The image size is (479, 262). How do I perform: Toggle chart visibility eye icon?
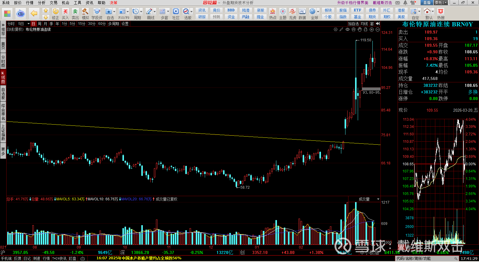[x=348, y=29]
